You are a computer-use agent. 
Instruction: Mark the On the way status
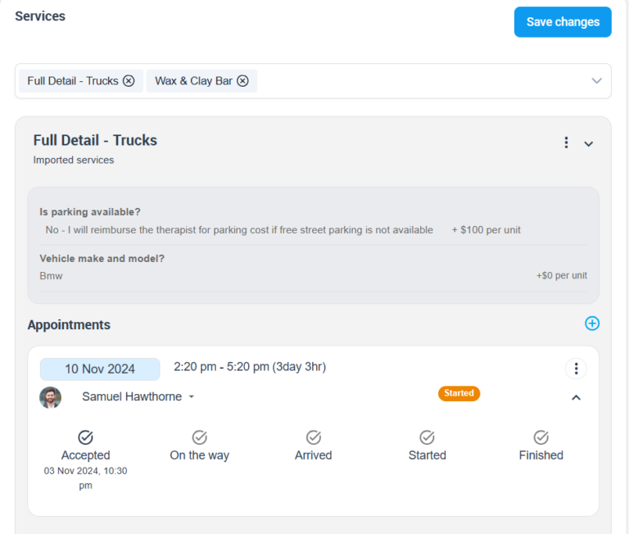[x=199, y=437]
